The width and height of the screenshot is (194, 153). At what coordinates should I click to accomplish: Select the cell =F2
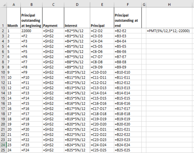pyautogui.click(x=32, y=36)
